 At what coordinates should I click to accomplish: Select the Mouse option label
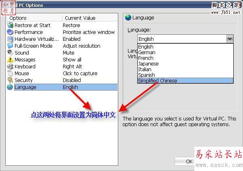pyautogui.click(x=22, y=73)
